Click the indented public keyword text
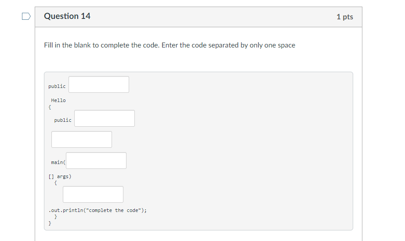 tap(63, 120)
